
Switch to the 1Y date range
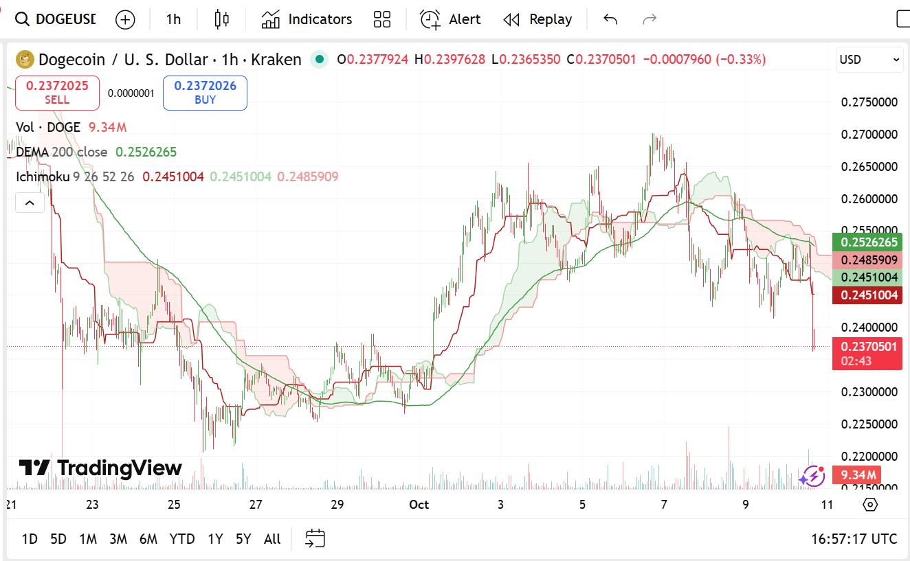[215, 539]
